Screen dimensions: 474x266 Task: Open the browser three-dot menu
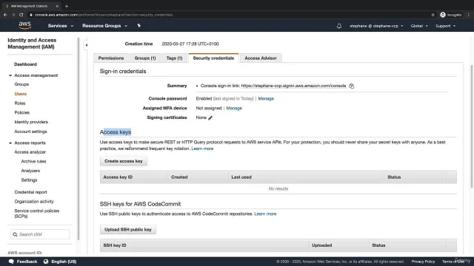(x=469, y=15)
